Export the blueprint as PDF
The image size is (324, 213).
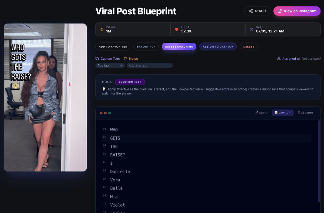pos(146,46)
